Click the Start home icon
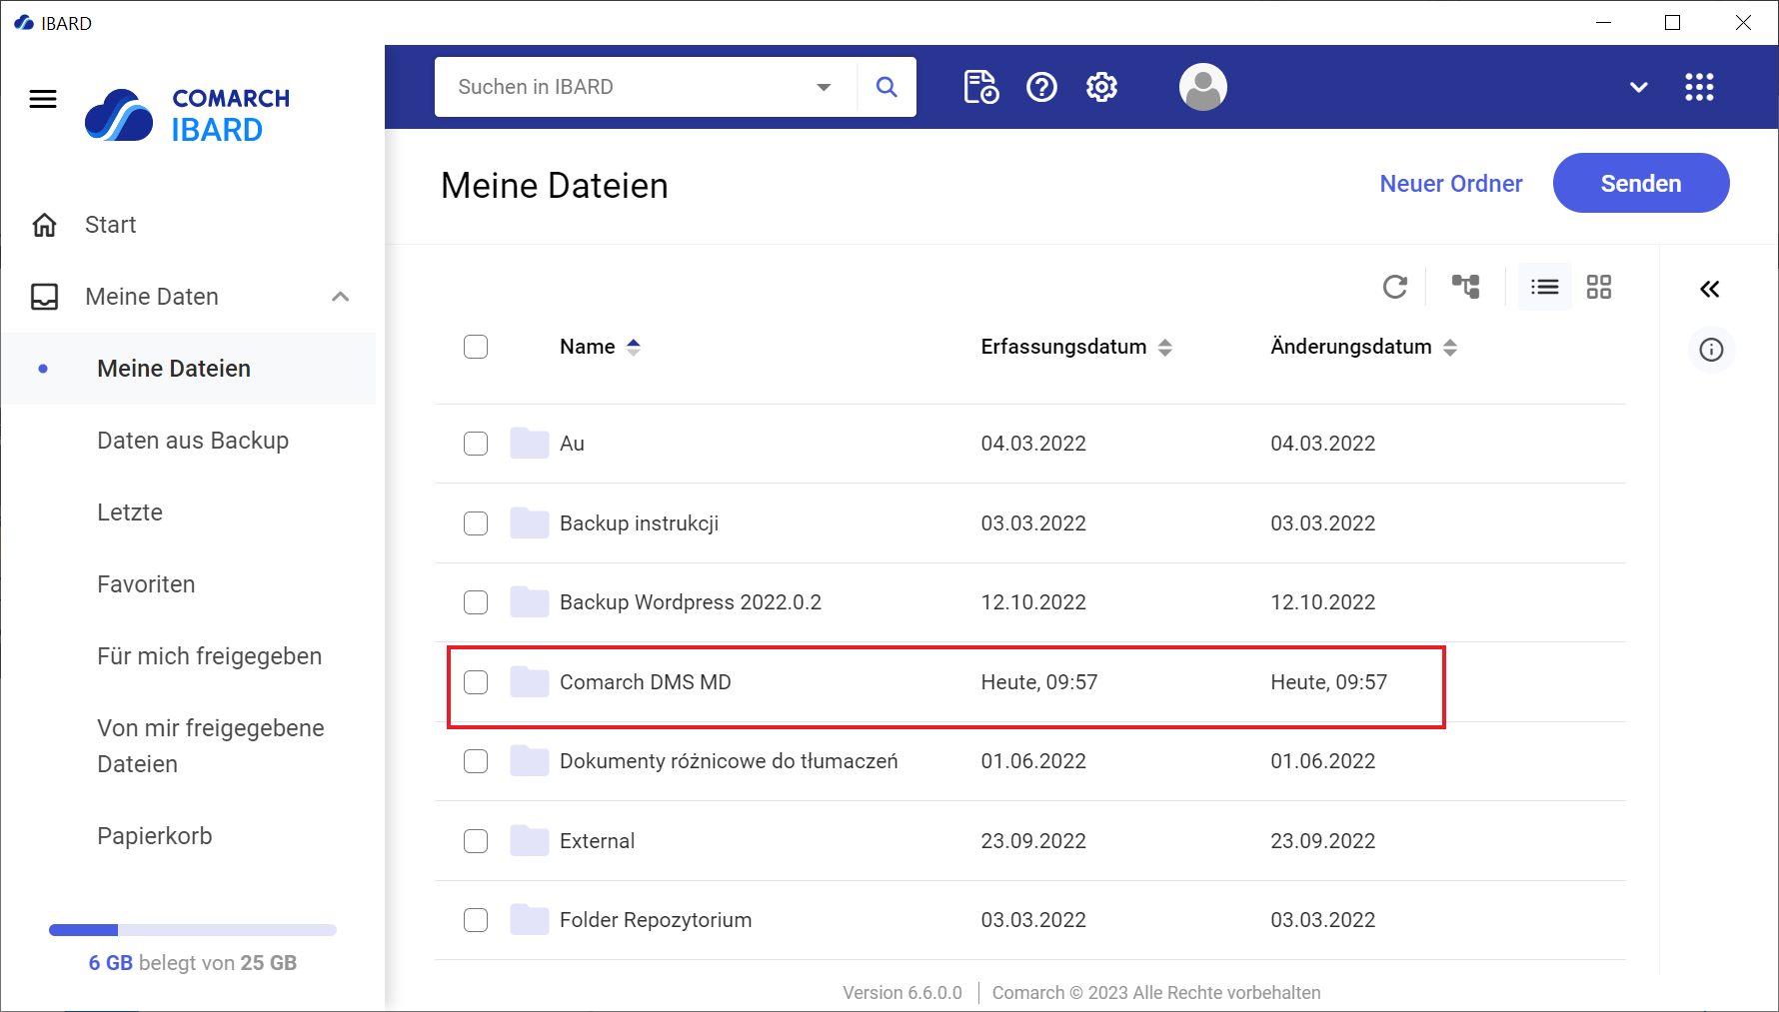Image resolution: width=1779 pixels, height=1012 pixels. click(x=45, y=225)
